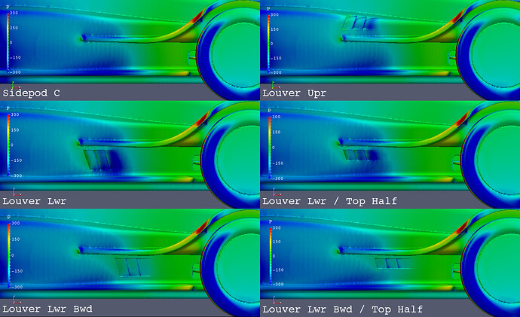Click the upper louver vents in the Louver Upr panel
This screenshot has width=520, height=317.
tap(358, 23)
